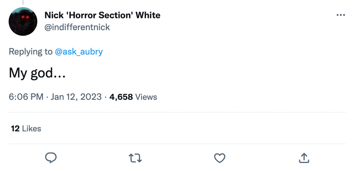Click the 6:06 PM timestamp
The width and height of the screenshot is (355, 171).
(x=26, y=97)
